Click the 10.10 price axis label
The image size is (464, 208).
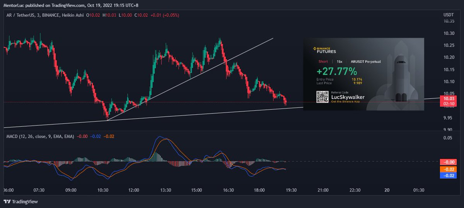click(x=448, y=81)
